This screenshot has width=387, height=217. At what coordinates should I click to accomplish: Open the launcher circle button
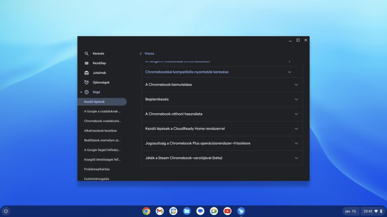click(x=6, y=211)
